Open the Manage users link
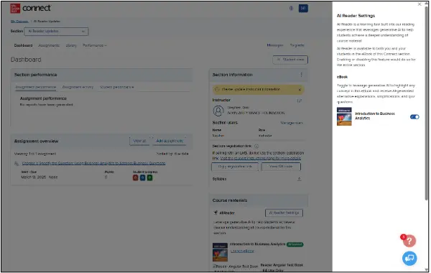The image size is (431, 273). tap(292, 123)
